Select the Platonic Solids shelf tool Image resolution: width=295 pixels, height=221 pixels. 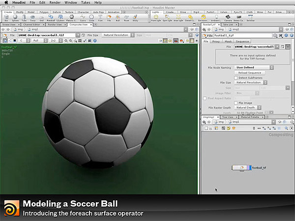71,18
